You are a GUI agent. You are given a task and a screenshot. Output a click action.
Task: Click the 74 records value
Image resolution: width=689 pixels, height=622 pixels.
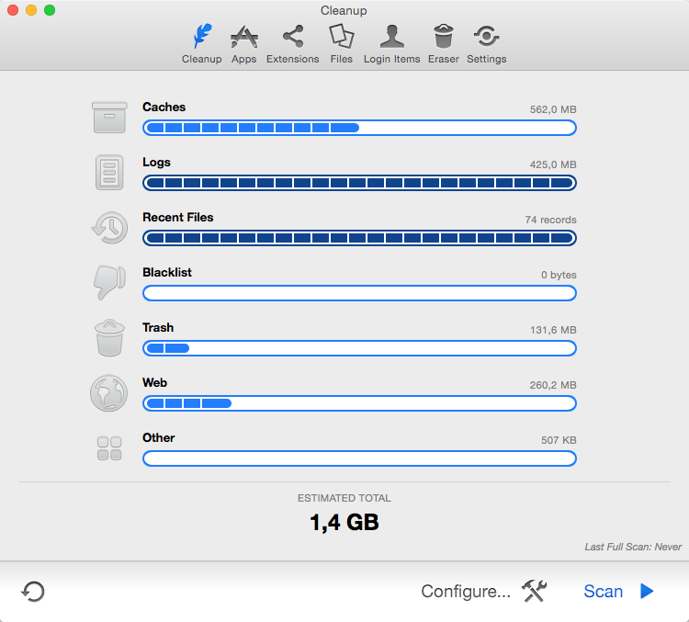tap(550, 220)
